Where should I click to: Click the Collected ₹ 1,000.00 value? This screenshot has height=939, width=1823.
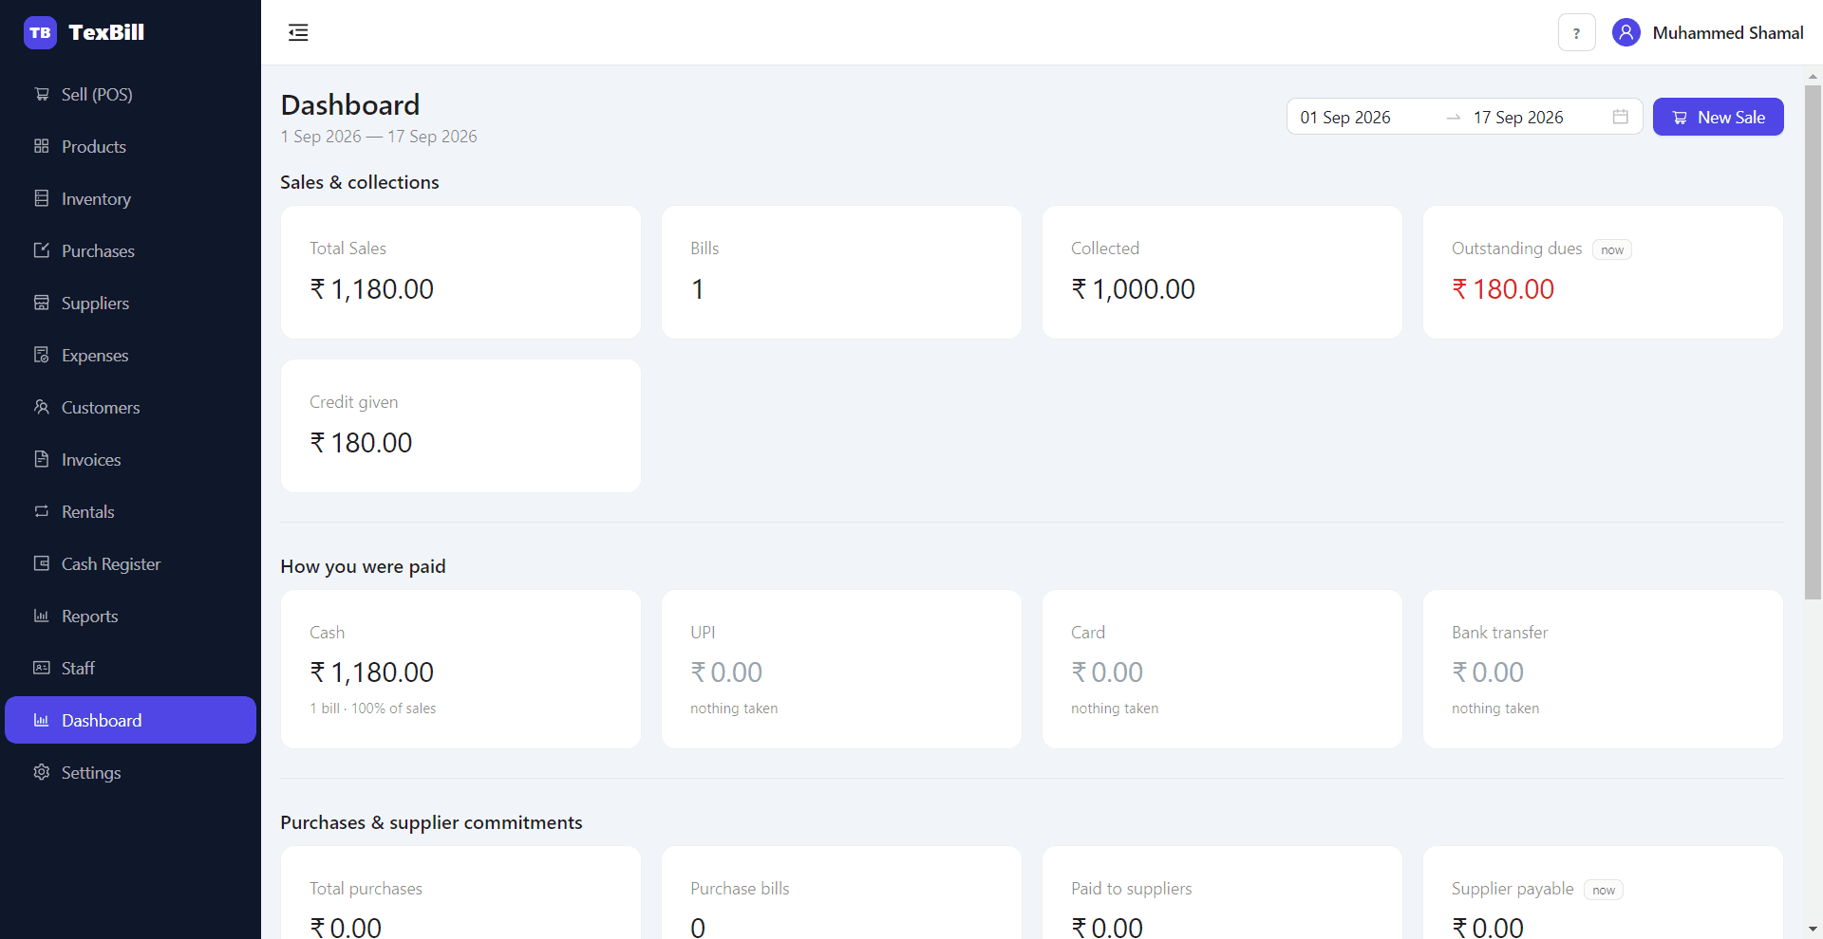coord(1133,289)
